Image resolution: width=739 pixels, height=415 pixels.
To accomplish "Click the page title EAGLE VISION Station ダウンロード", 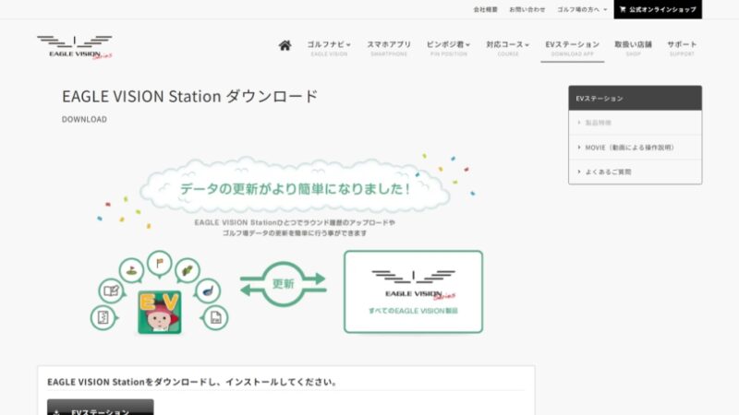I will [190, 96].
